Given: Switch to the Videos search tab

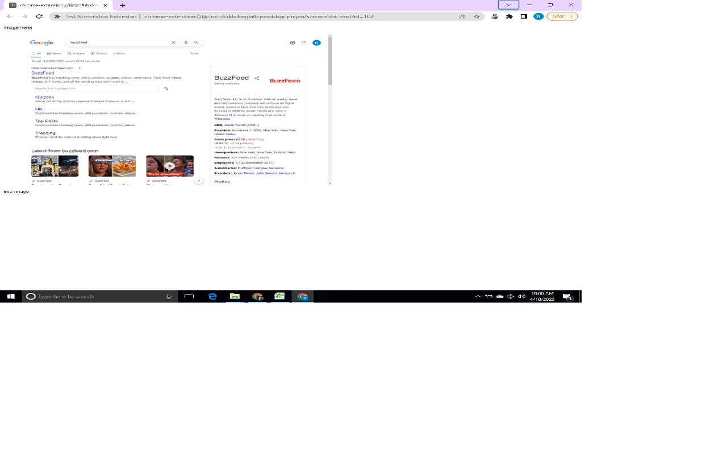Looking at the screenshot, I should click(99, 53).
